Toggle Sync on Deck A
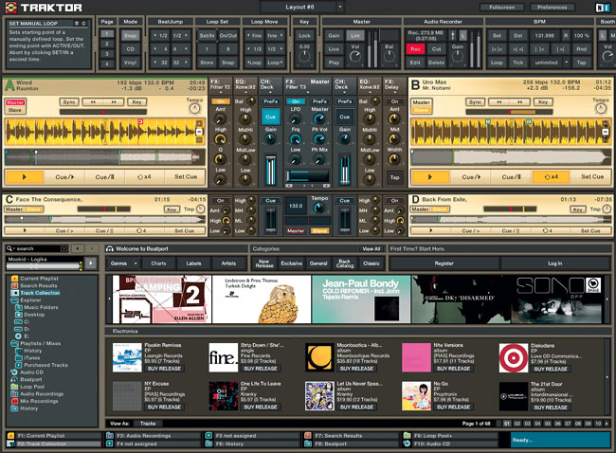 [69, 102]
